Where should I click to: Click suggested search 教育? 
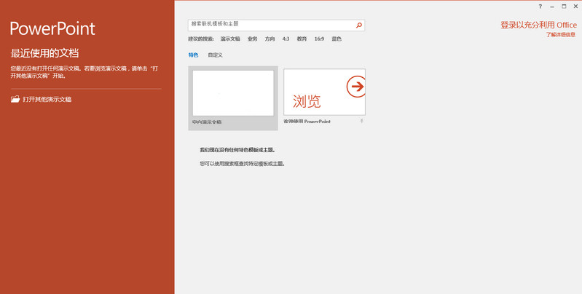point(302,39)
